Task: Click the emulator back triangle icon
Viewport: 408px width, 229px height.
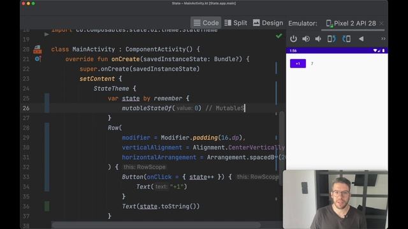Action: pyautogui.click(x=361, y=39)
